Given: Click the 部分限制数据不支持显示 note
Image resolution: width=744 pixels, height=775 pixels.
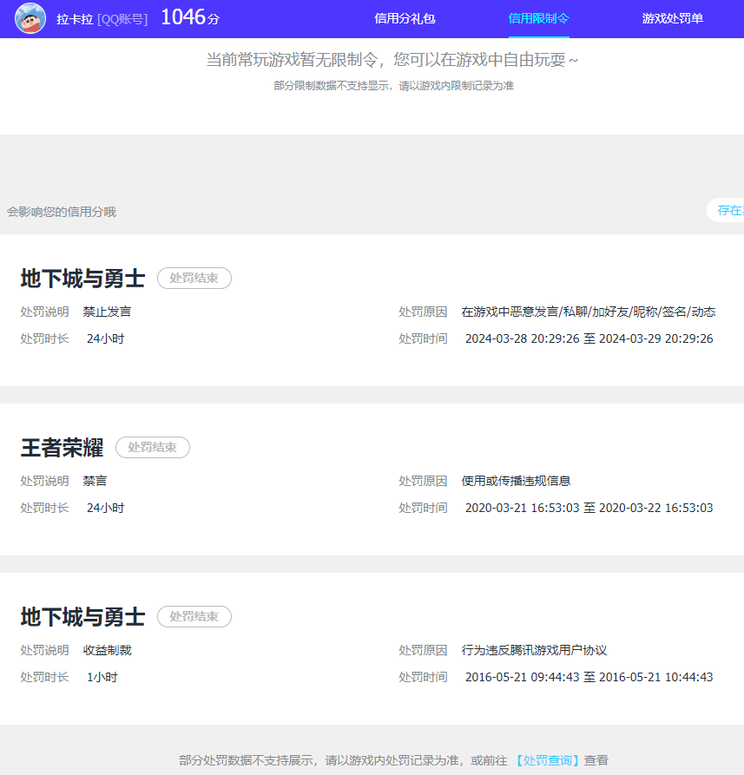Looking at the screenshot, I should click(x=393, y=86).
